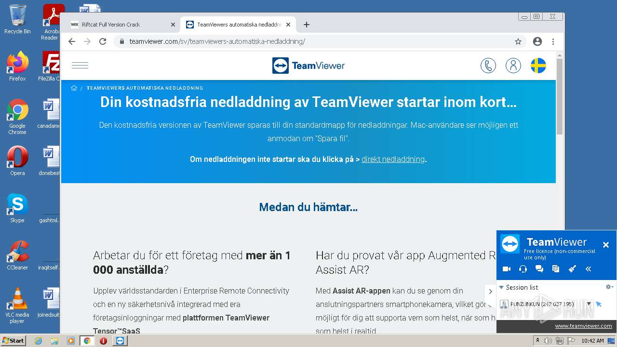Viewport: 617px width, 347px height.
Task: Reload the current page
Action: click(103, 41)
